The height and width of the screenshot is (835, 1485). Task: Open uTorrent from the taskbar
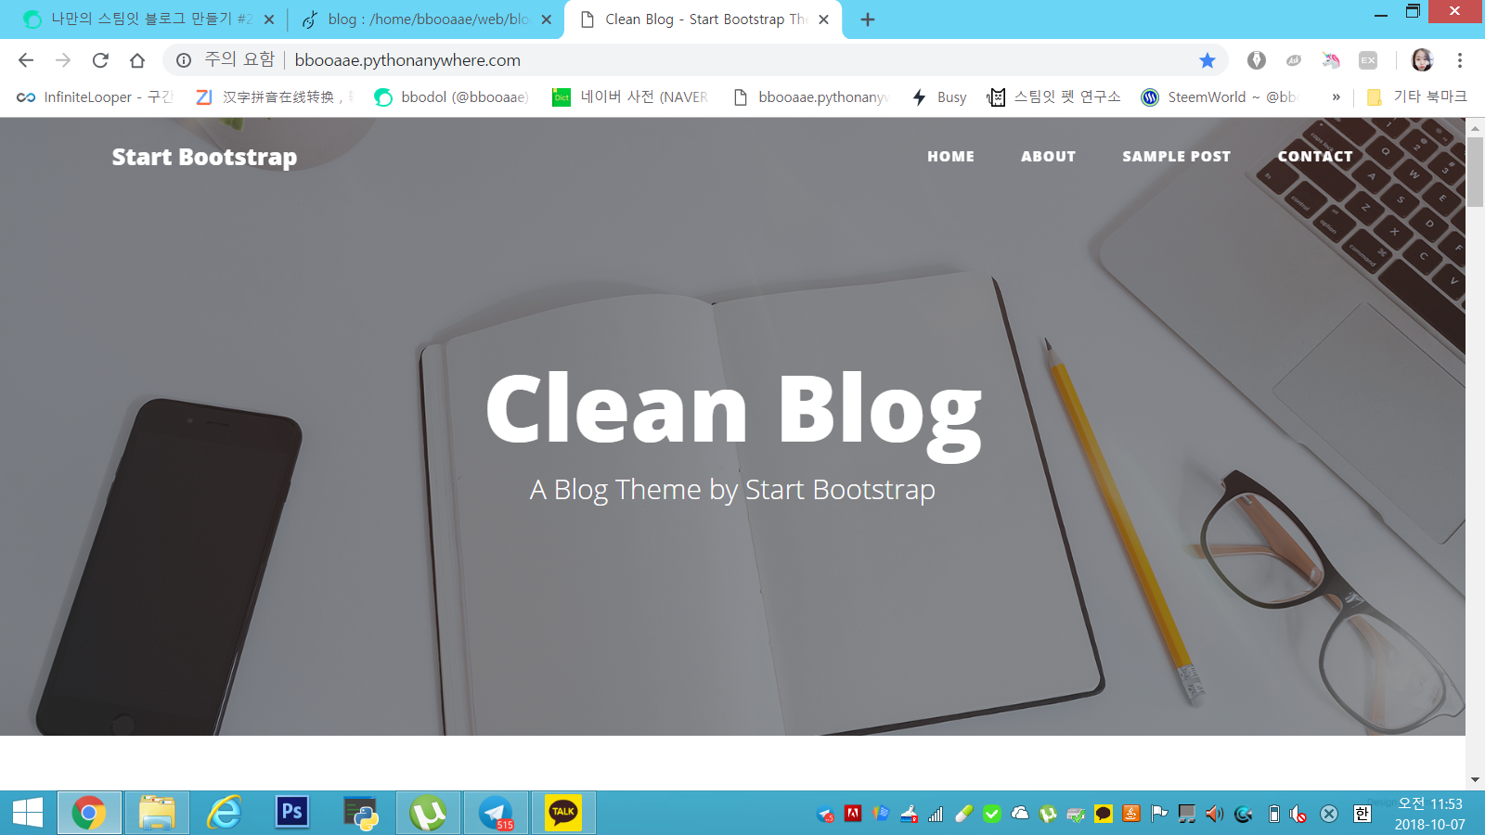tap(428, 813)
